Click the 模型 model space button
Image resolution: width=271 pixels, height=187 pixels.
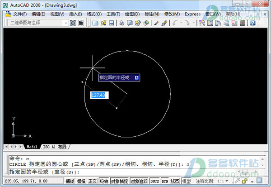(x=186, y=181)
